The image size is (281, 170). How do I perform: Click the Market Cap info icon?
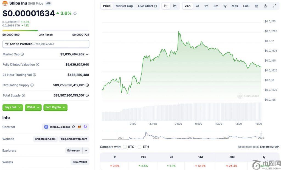click(22, 54)
